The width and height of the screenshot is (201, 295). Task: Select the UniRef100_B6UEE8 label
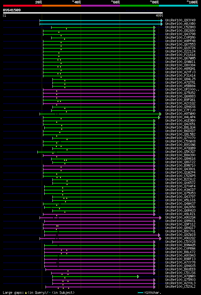[x=180, y=270]
